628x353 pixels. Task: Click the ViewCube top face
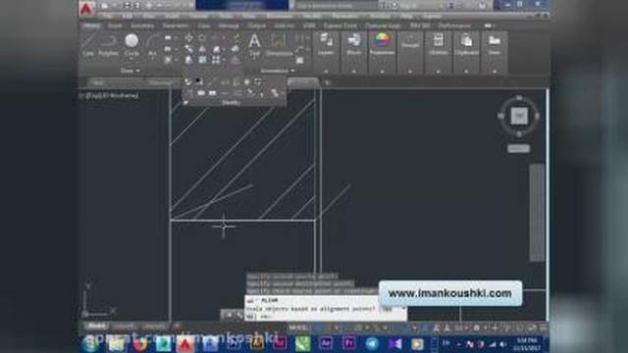(x=519, y=116)
